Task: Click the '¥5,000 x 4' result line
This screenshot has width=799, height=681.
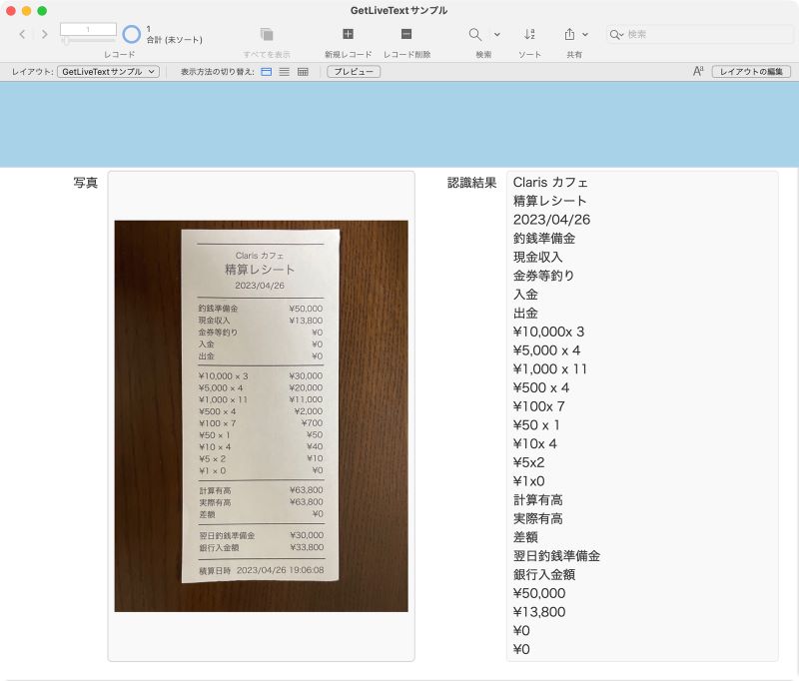Action: [x=546, y=350]
